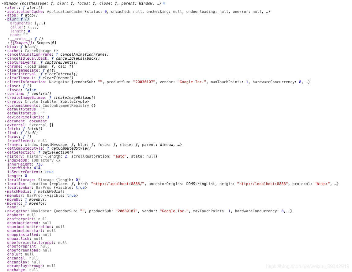Expand the customElements property
Screen dimensions: 352x272
click(6, 106)
